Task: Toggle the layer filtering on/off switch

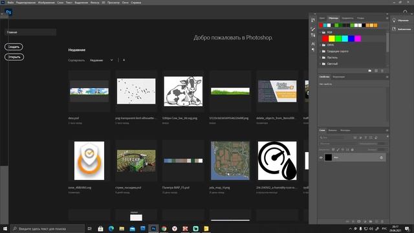Action: pos(387,137)
